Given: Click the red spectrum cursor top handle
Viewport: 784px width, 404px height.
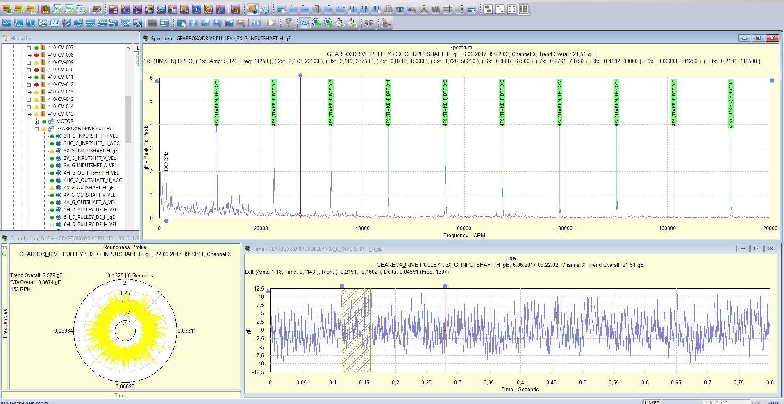Looking at the screenshot, I should point(300,76).
